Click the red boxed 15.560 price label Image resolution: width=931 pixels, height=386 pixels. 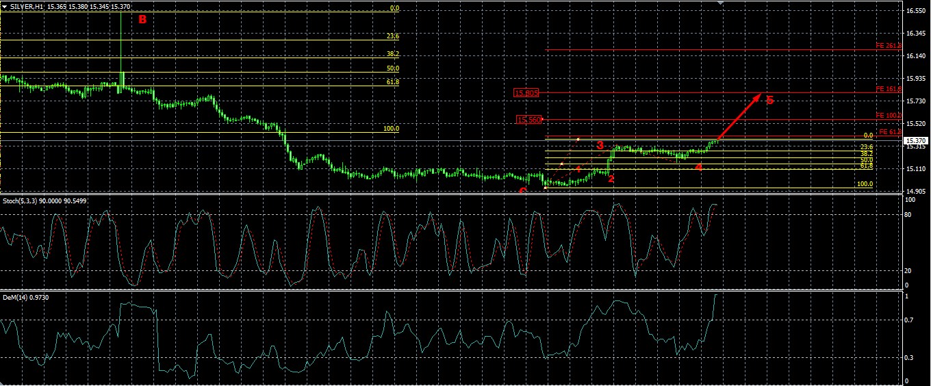[529, 120]
